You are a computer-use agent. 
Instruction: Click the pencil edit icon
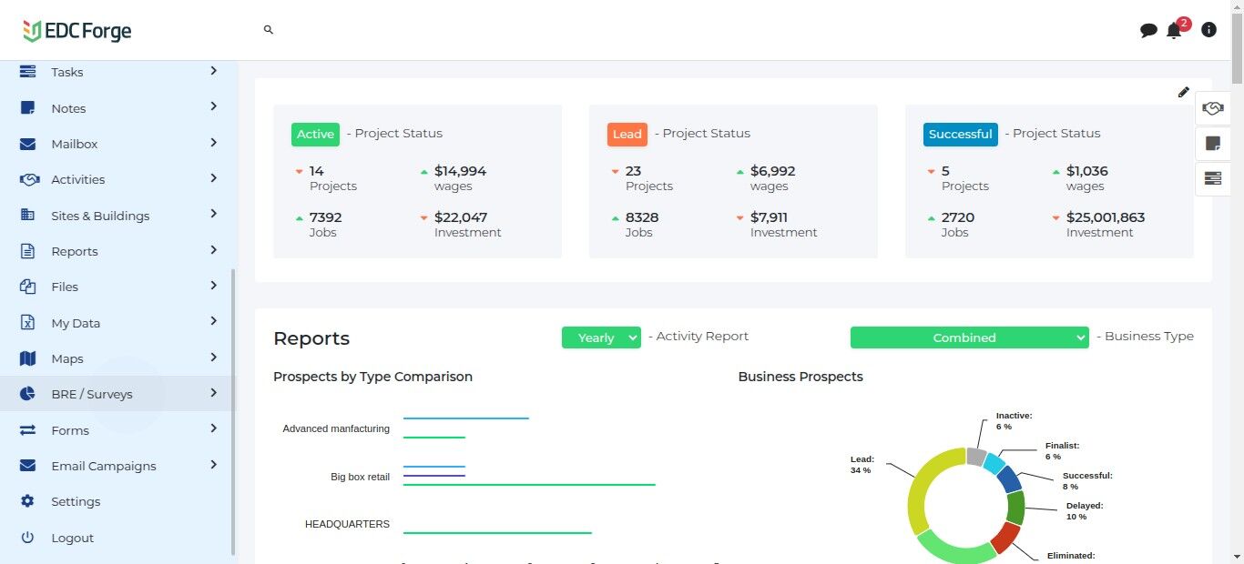pos(1183,92)
